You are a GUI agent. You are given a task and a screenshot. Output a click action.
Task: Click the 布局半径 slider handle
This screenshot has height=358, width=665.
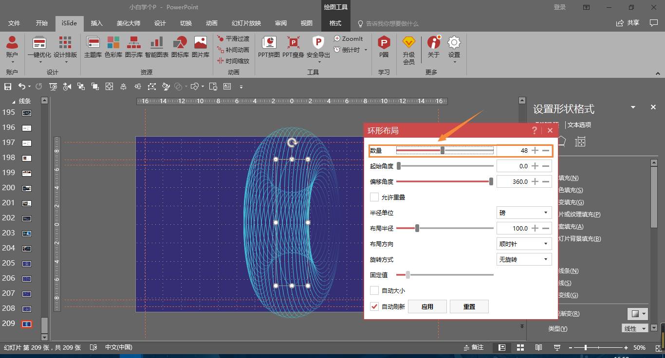click(417, 228)
